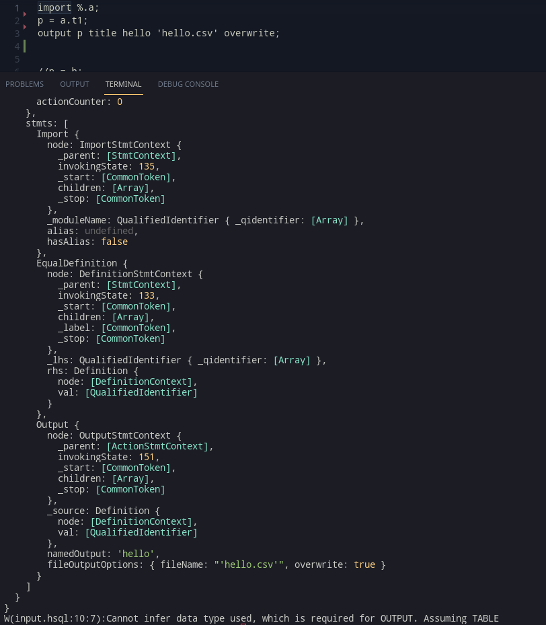
Task: Click the '_source: Definition {' line
Action: pyautogui.click(x=103, y=511)
